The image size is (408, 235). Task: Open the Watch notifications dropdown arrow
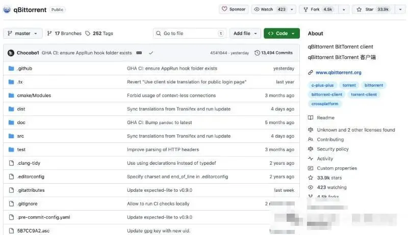pos(292,9)
